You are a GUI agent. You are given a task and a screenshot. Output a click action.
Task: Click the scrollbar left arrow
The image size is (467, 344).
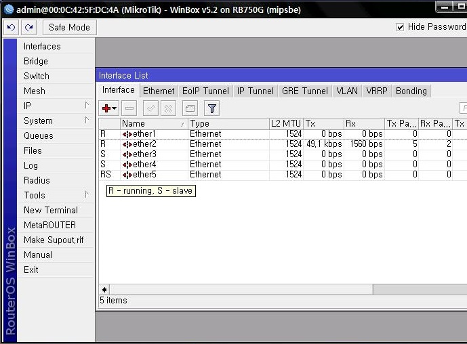(x=104, y=290)
